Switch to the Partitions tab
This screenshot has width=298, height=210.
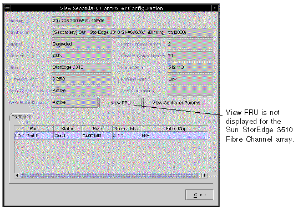(x=21, y=117)
